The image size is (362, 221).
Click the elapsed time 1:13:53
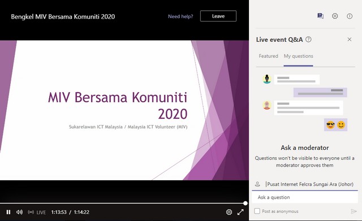[x=59, y=212]
